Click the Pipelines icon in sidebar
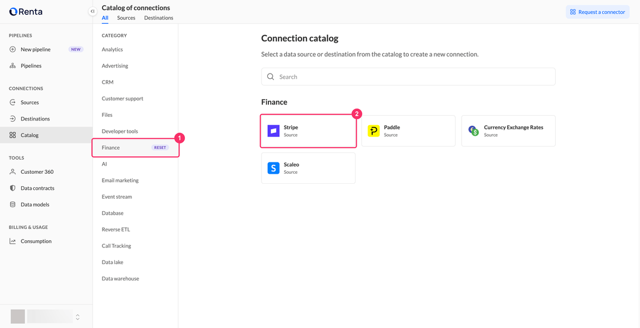 pos(12,66)
